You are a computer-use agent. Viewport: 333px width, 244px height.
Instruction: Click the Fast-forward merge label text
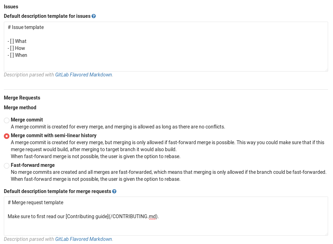(33, 165)
